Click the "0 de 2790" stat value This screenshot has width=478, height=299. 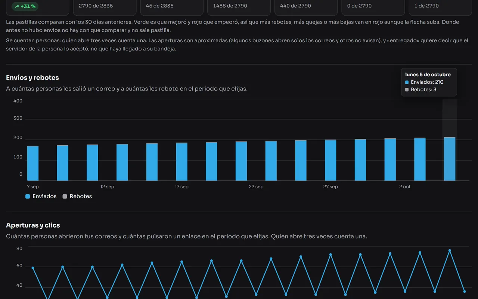[360, 6]
